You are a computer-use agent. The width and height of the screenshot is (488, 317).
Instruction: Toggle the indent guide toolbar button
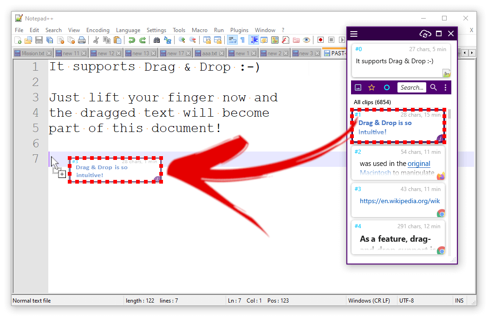(254, 40)
